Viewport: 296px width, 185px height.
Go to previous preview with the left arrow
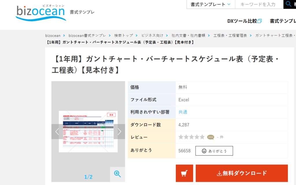[57, 131]
